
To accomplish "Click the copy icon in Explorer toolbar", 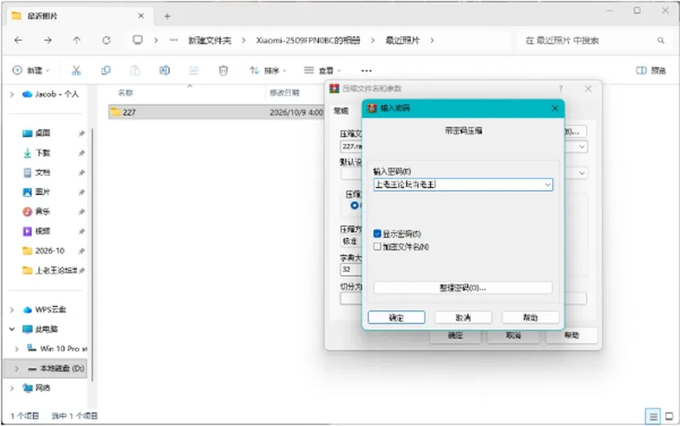I will coord(106,70).
